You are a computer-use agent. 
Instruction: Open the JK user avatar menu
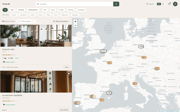[175, 4]
